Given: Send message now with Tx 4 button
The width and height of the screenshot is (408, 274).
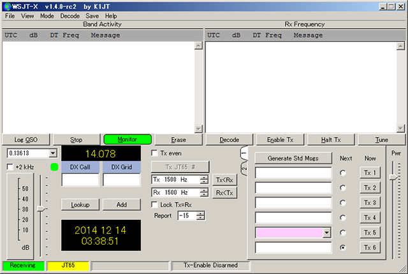Looking at the screenshot, I should click(x=370, y=217).
